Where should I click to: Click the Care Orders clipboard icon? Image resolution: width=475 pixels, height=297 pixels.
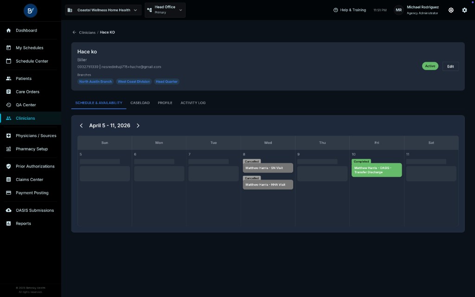pyautogui.click(x=8, y=91)
